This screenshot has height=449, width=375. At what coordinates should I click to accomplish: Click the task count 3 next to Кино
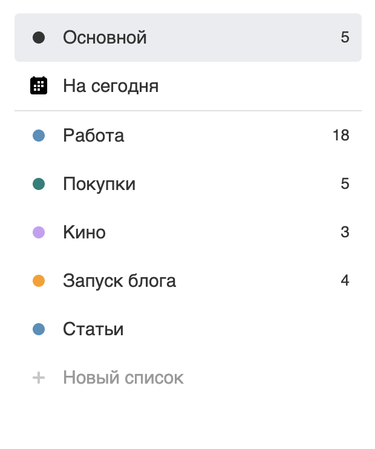click(x=345, y=232)
